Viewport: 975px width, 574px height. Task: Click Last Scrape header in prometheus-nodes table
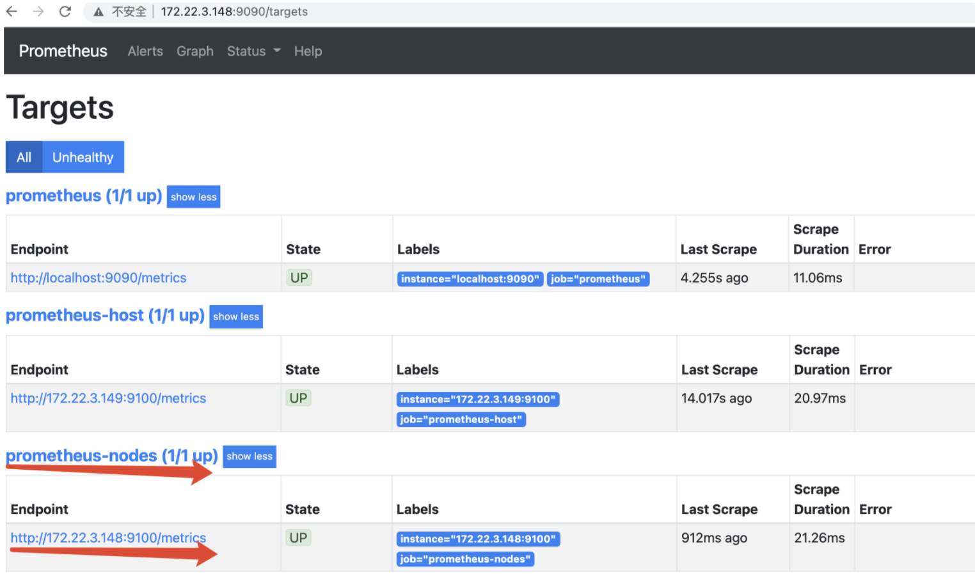[720, 509]
